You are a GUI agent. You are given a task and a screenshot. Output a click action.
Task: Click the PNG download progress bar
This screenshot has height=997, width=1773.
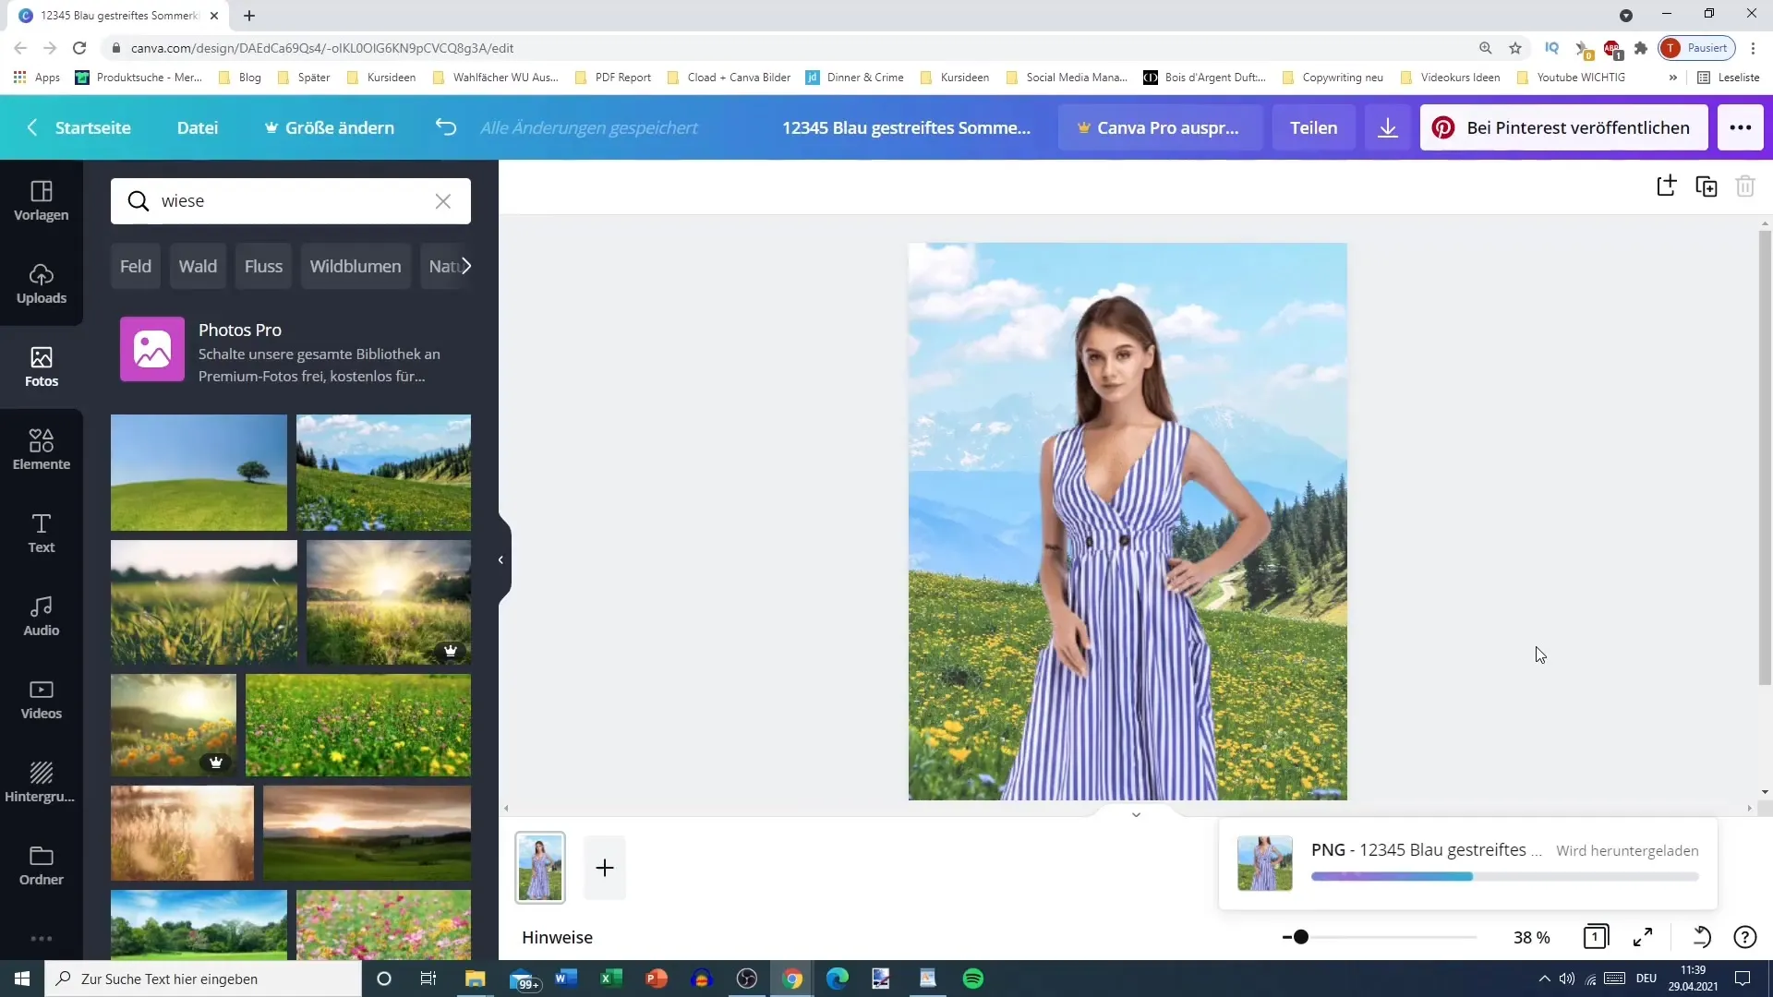tap(1504, 876)
